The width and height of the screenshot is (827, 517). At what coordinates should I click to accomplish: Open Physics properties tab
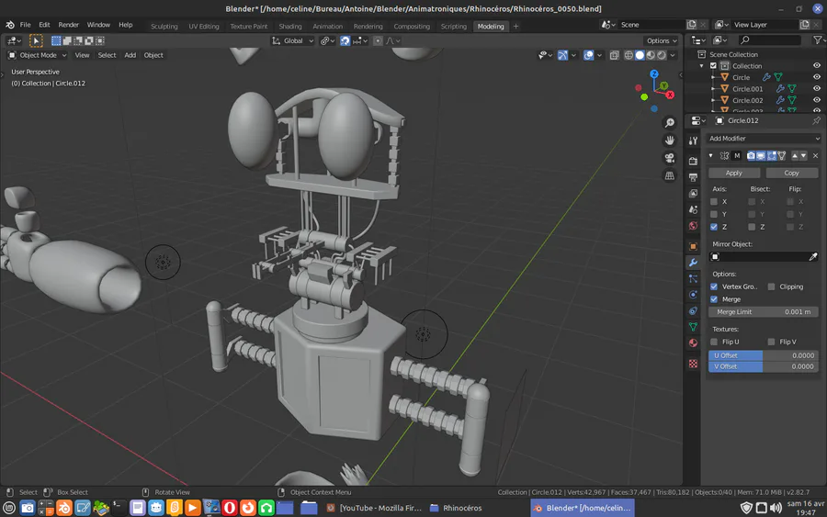coord(693,295)
